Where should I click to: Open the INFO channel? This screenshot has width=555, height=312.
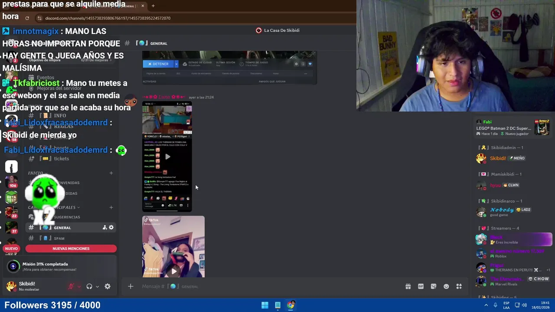(x=71, y=116)
